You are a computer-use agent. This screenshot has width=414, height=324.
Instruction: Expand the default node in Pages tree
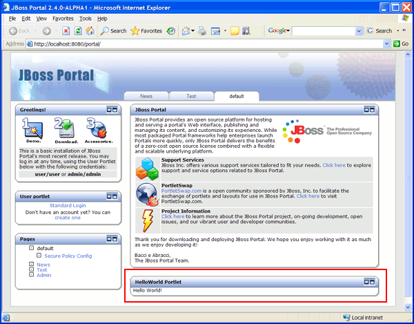[32, 248]
